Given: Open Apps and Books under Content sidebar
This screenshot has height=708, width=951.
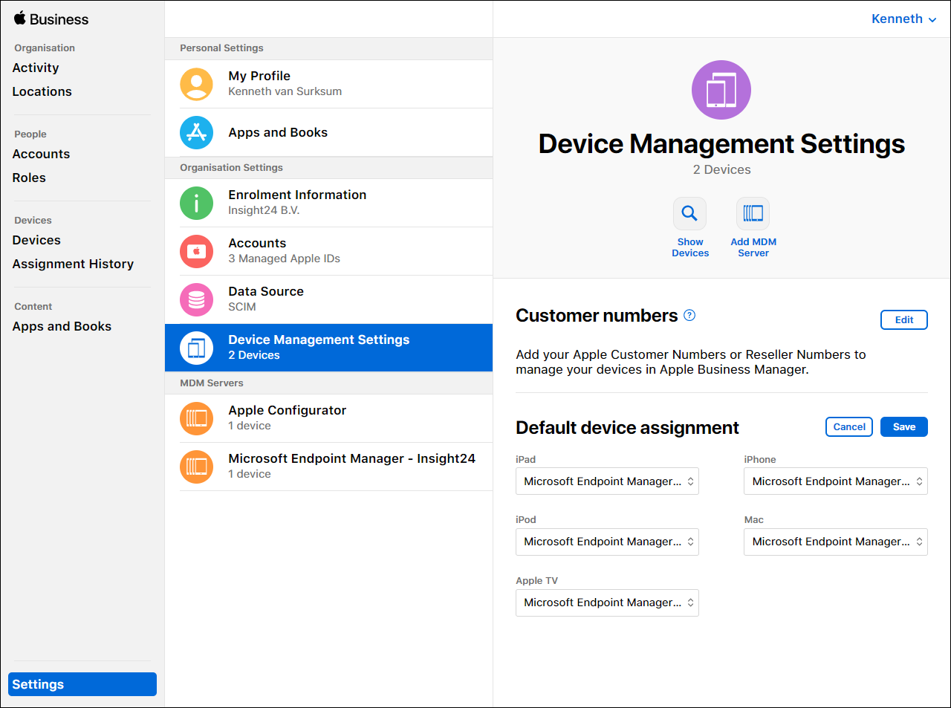Looking at the screenshot, I should pyautogui.click(x=62, y=326).
